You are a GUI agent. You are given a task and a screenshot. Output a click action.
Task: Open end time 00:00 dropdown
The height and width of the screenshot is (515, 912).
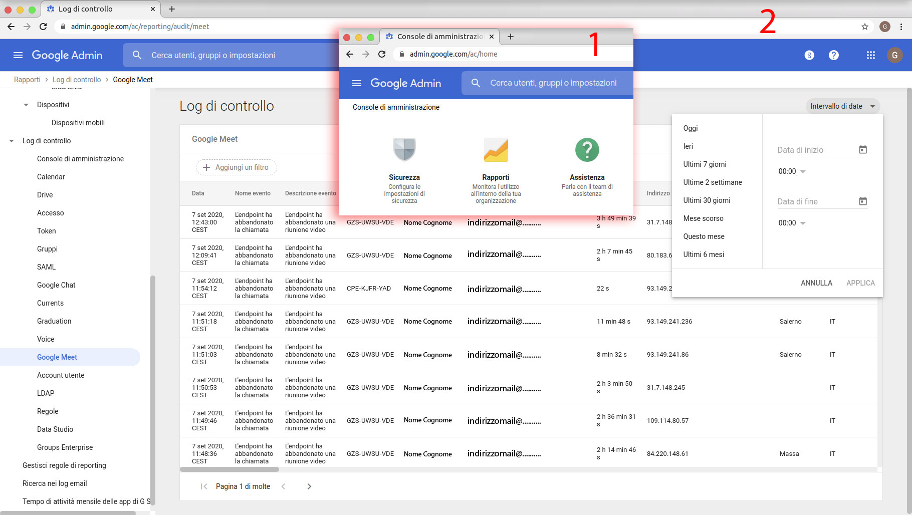pos(792,223)
